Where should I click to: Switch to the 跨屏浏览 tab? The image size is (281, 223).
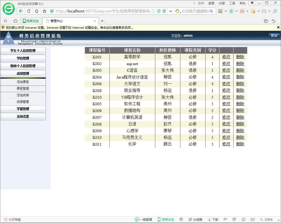tap(31, 21)
